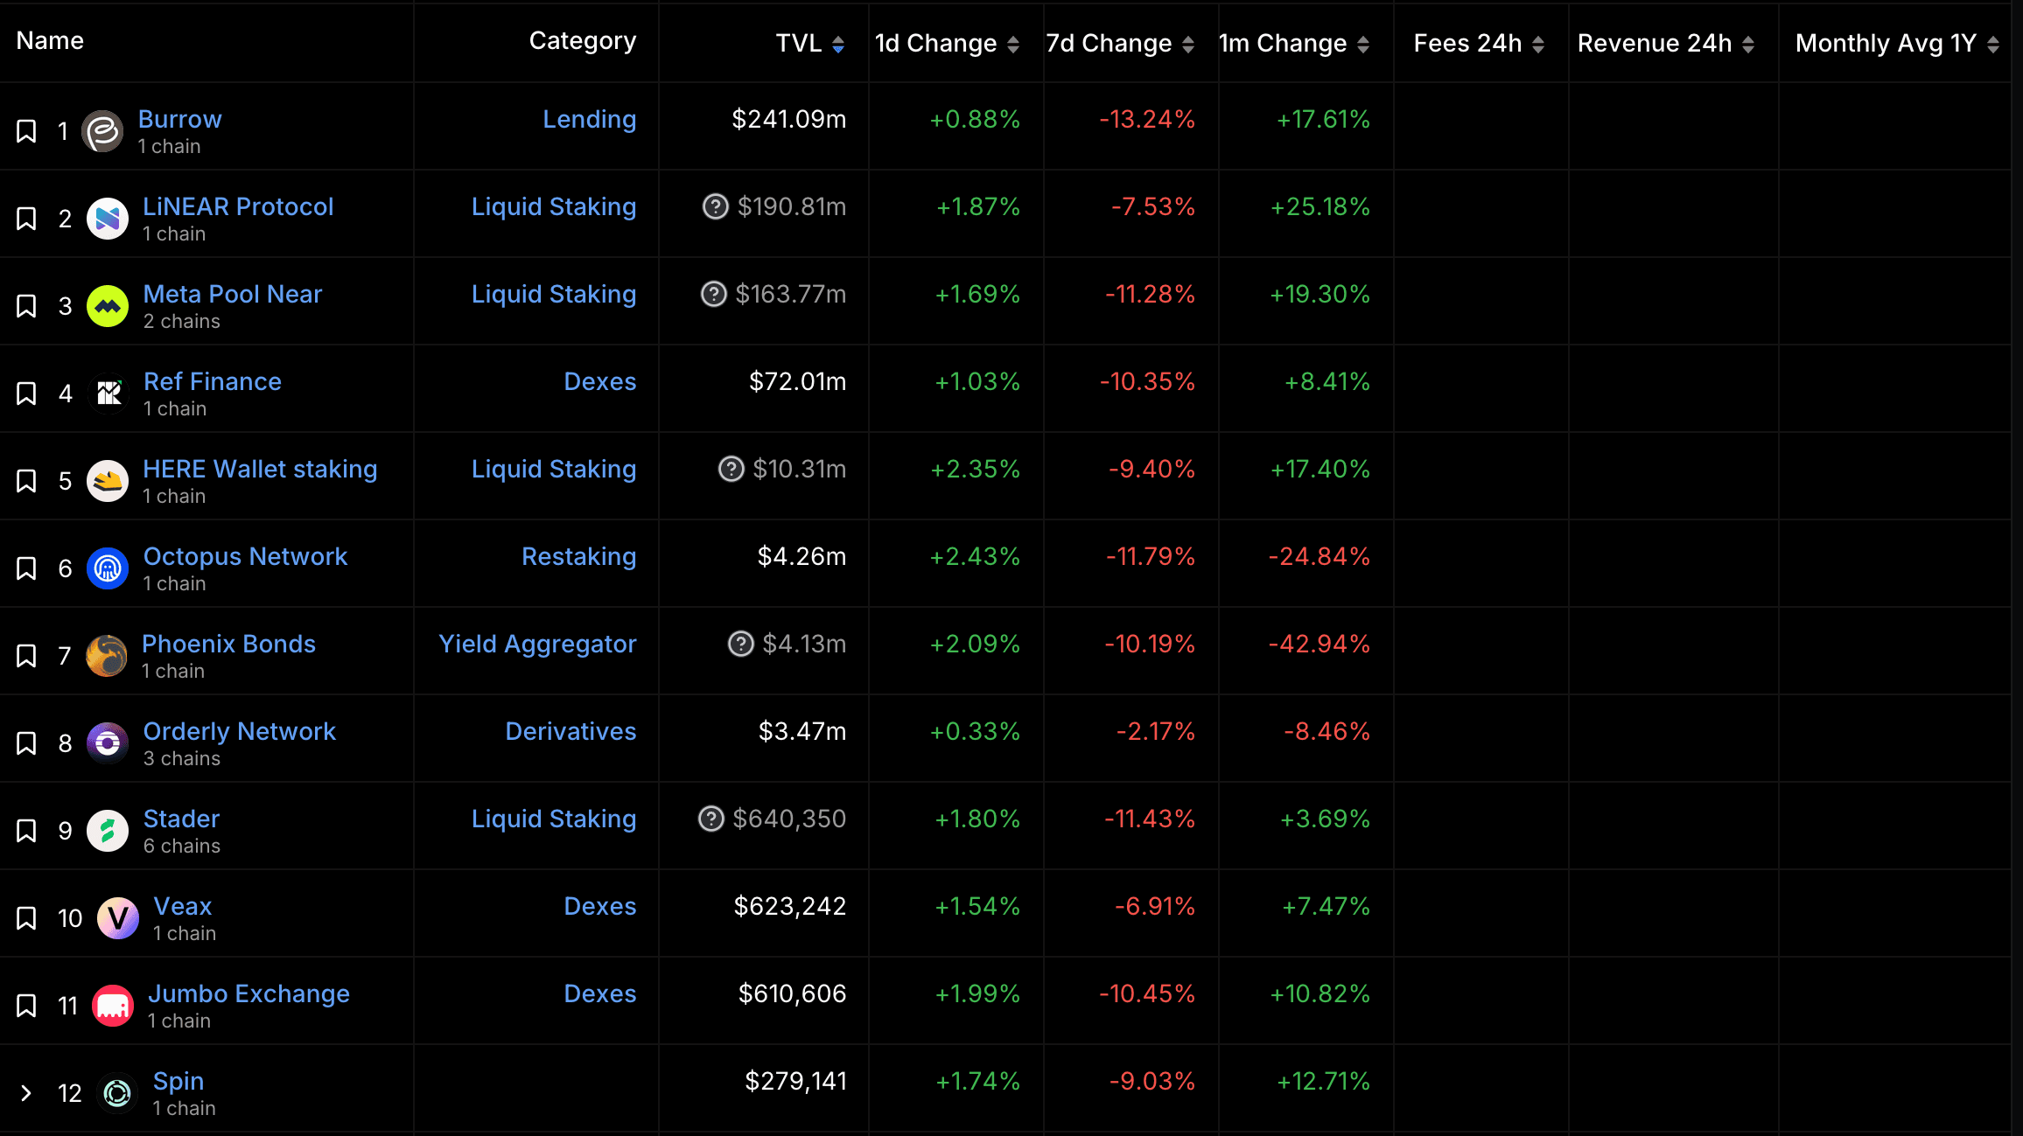Viewport: 2023px width, 1136px height.
Task: Click the question mark beside Phoenix Bonds TVL
Action: [x=741, y=644]
